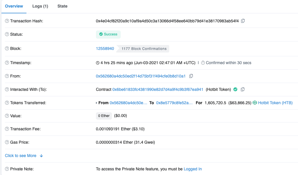Image resolution: width=298 pixels, height=175 pixels.
Task: Switch to the Logs (1) tab
Action: (40, 6)
